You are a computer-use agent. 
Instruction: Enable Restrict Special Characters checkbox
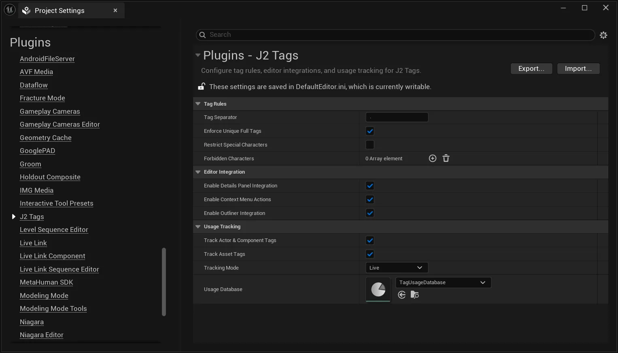click(370, 145)
